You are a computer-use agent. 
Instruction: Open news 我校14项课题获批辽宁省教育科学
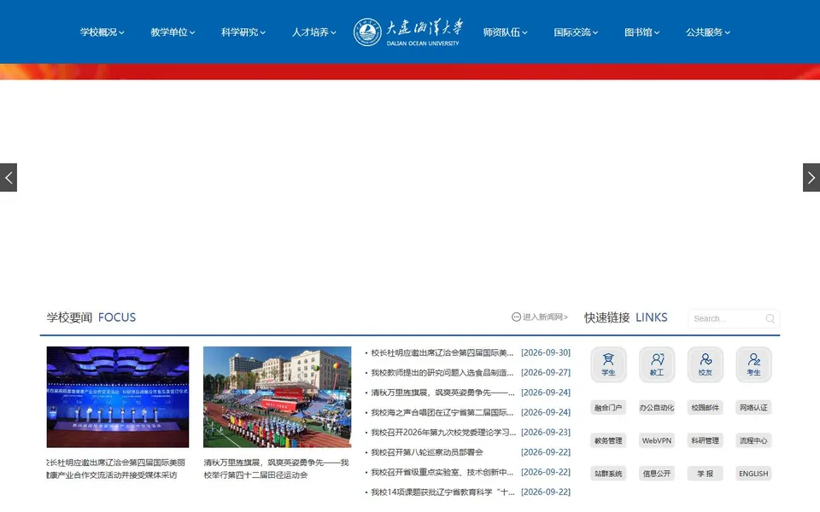442,492
